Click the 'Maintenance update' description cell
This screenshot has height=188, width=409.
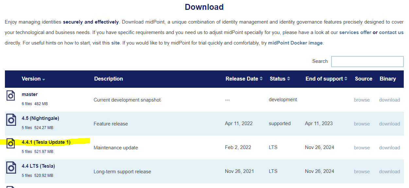(x=116, y=148)
